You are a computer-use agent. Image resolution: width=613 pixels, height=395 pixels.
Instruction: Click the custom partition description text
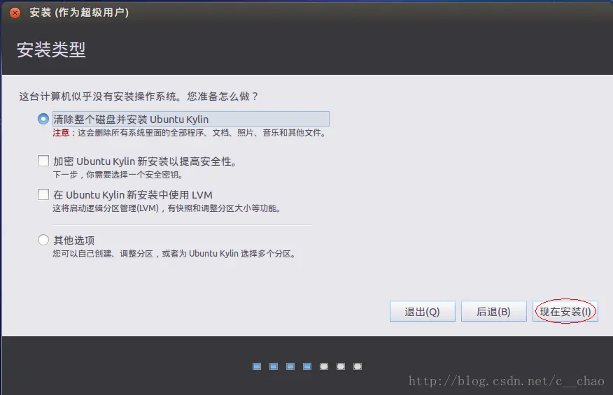pyautogui.click(x=174, y=254)
